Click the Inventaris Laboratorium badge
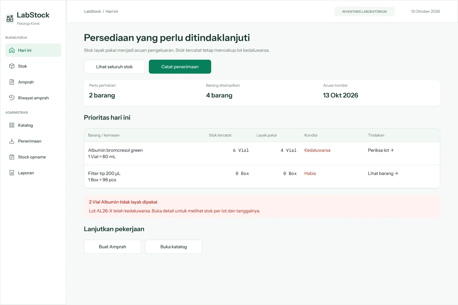The height and width of the screenshot is (305, 458). coord(364,11)
